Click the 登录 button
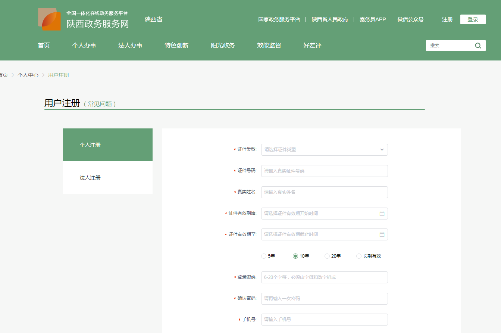 click(x=473, y=19)
